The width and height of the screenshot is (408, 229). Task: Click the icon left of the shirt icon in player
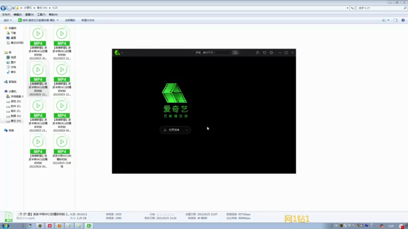(258, 52)
